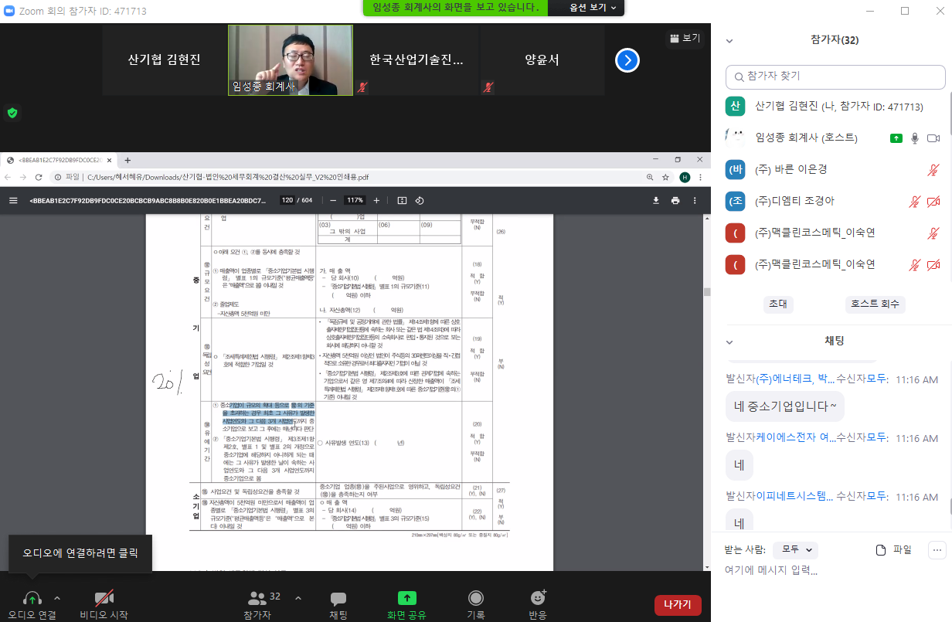This screenshot has height=622, width=952.
Task: Click PDF zoom in plus in shared Chrome
Action: [x=376, y=200]
